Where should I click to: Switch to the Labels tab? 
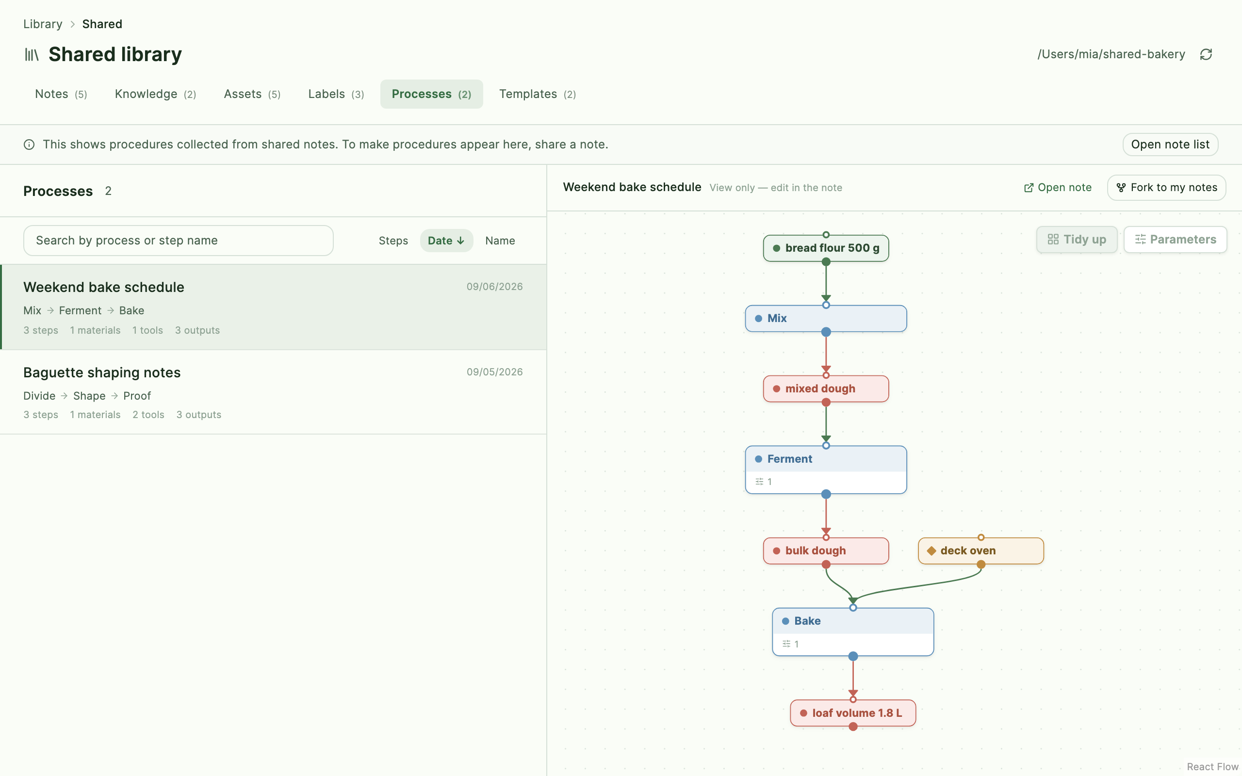[336, 94]
